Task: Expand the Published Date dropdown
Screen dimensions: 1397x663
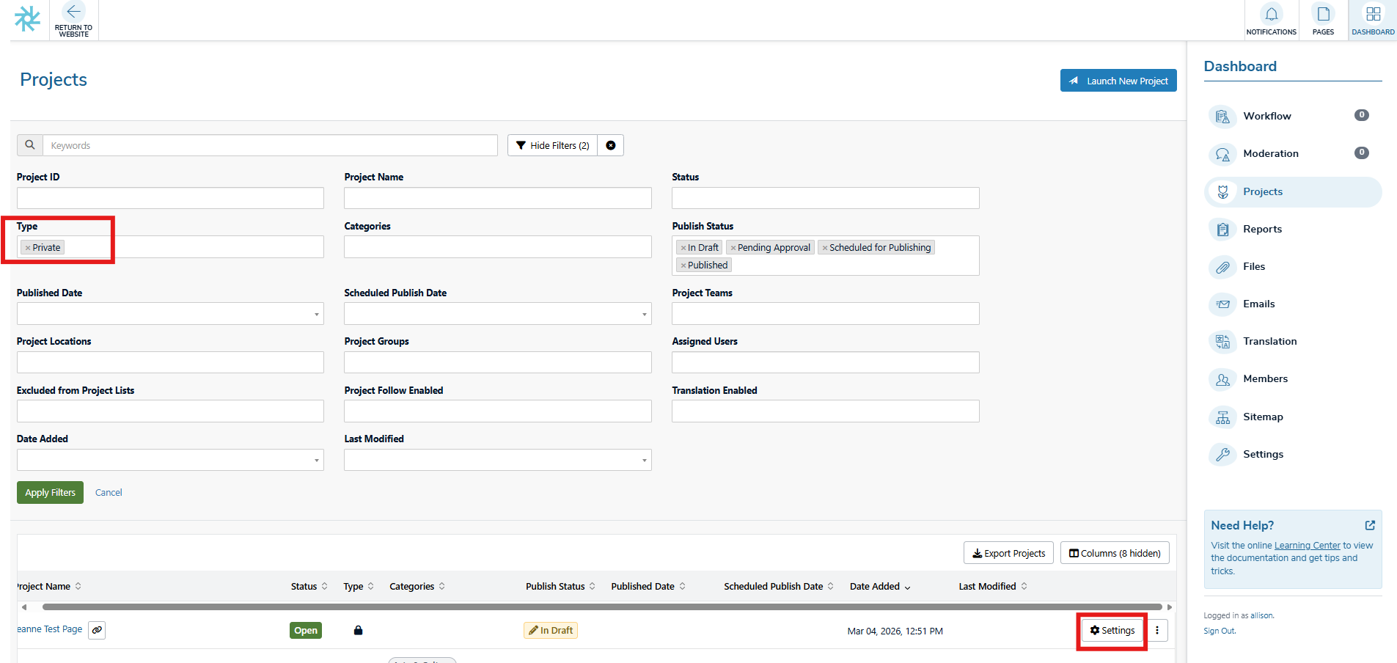Action: pos(170,314)
